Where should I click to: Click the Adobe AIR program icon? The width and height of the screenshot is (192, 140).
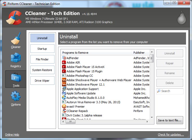pos(64,62)
